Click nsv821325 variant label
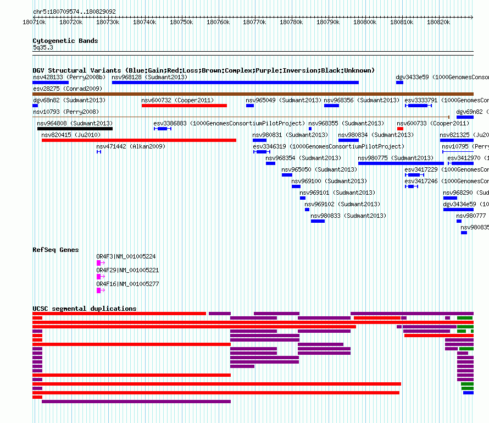Screen dimensions: 489x423 [x=464, y=135]
